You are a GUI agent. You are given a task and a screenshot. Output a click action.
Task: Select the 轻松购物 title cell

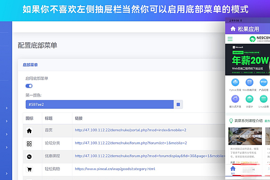pos(52,169)
